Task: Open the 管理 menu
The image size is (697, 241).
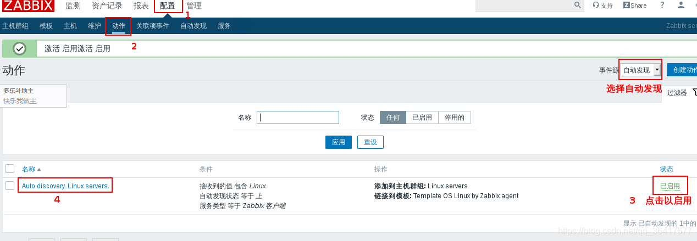Action: point(194,6)
